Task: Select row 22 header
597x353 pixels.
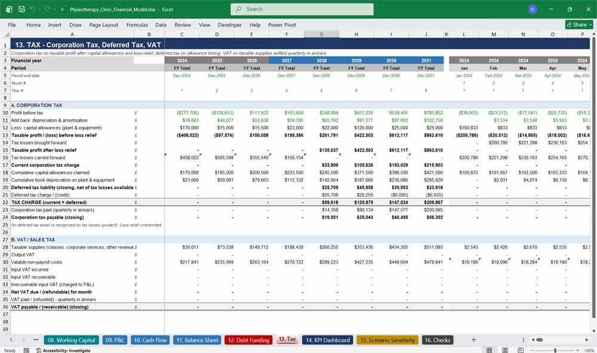Action: click(5, 202)
